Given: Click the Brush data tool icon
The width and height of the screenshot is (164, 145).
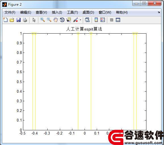Looking at the screenshot, I should pos(75,20).
